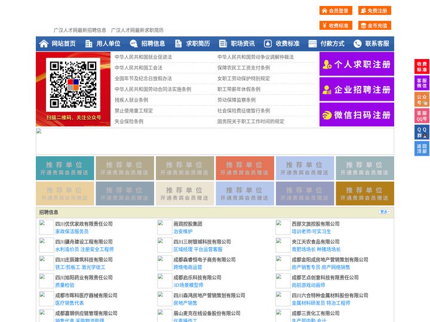Open company 四川六合特种金属材料股份有限公司
430x322 pixels.
tap(330, 295)
